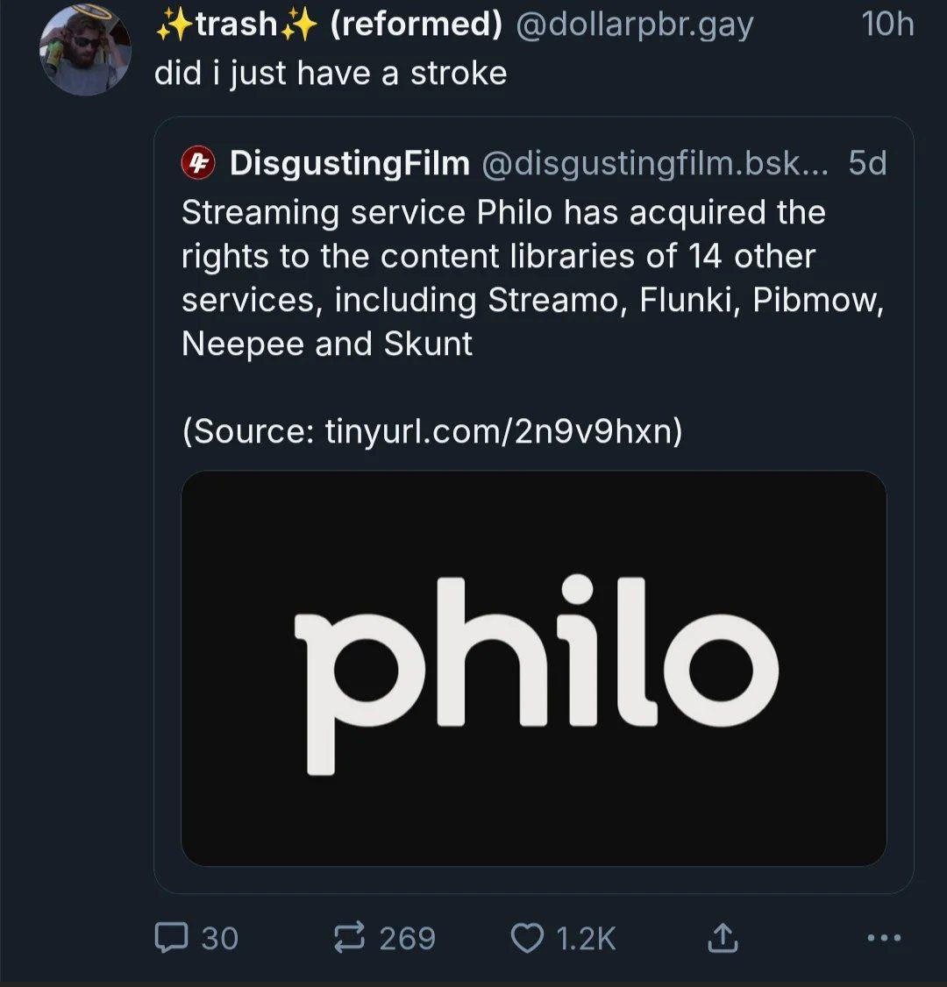This screenshot has height=987, width=947.
Task: Click the DisgustingFilm red avatar icon
Action: click(198, 163)
